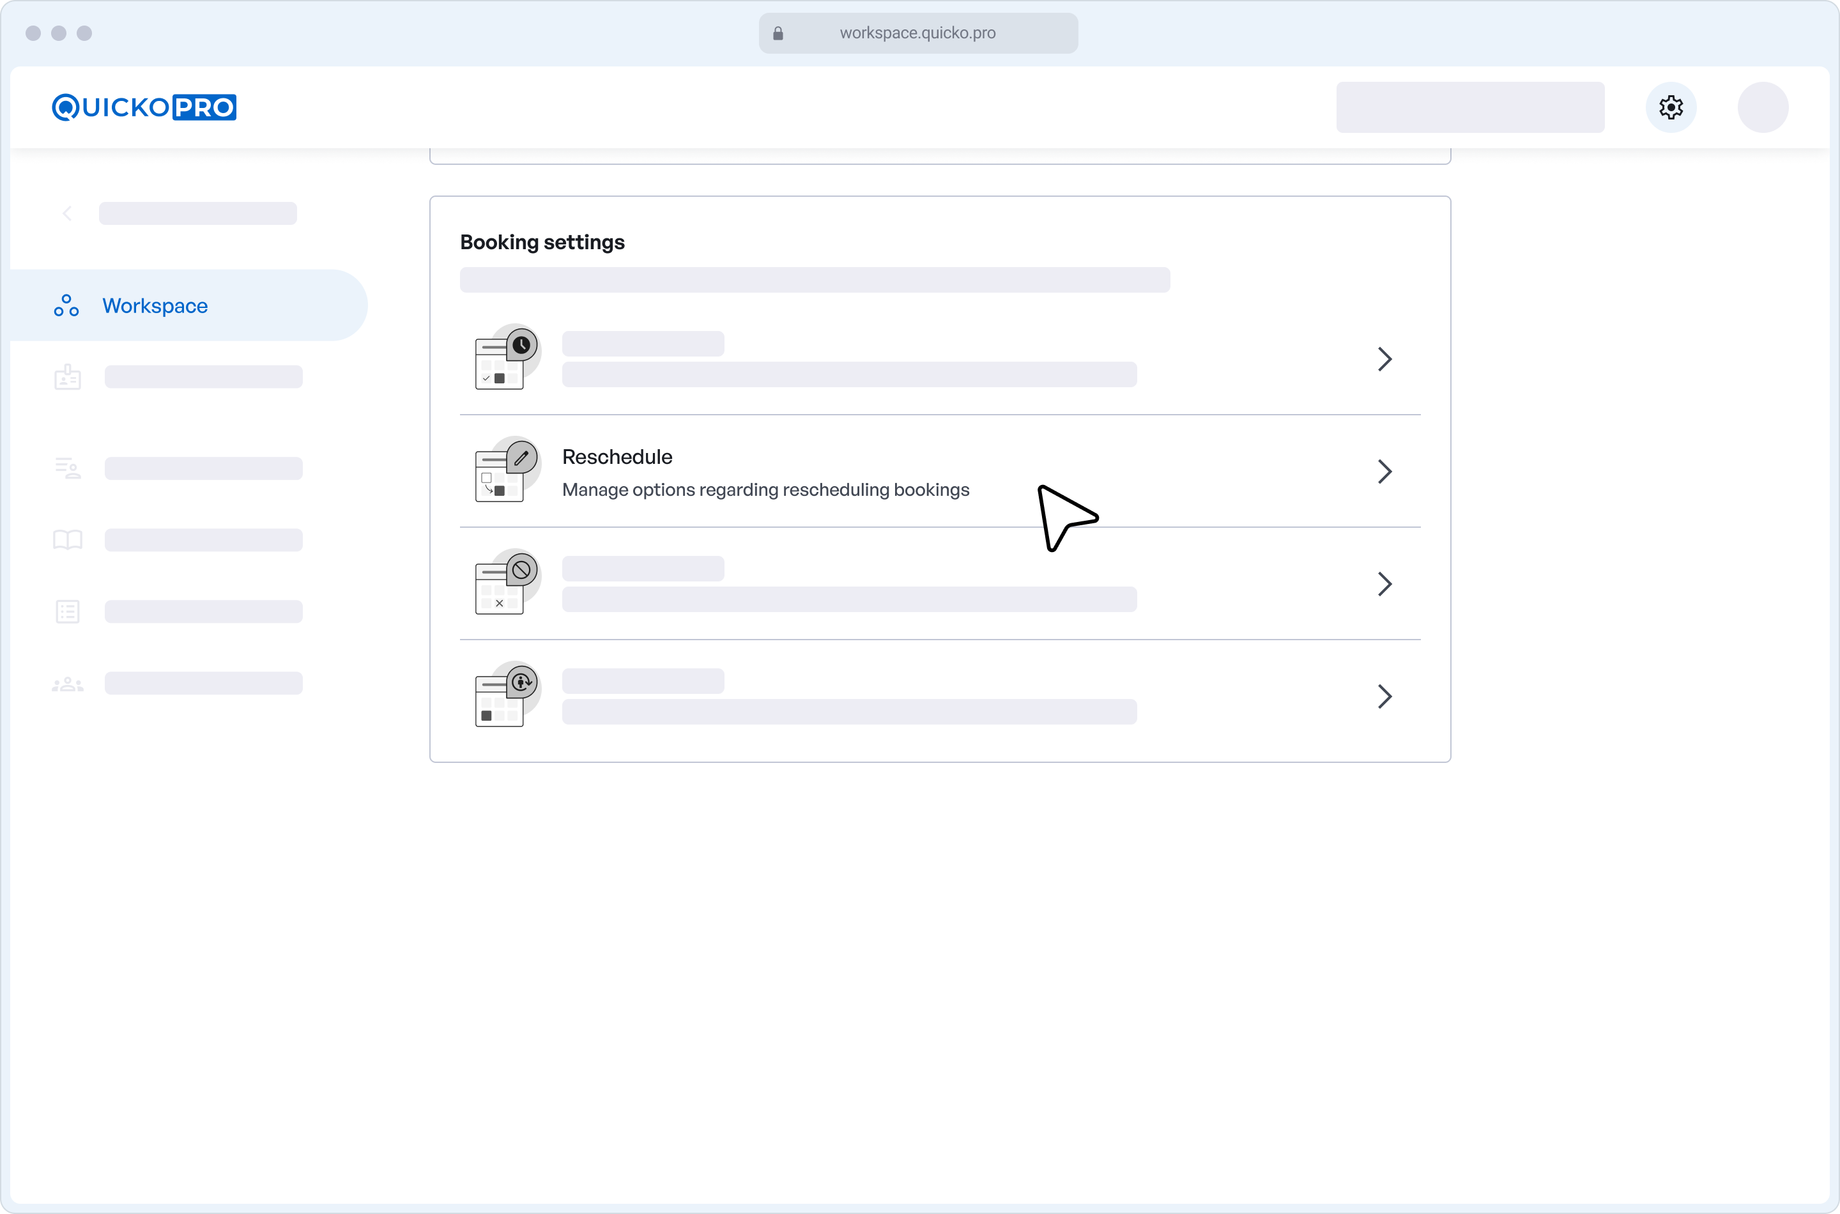
Task: Click 'Manage options regarding rescheduling bookings' text
Action: [765, 490]
